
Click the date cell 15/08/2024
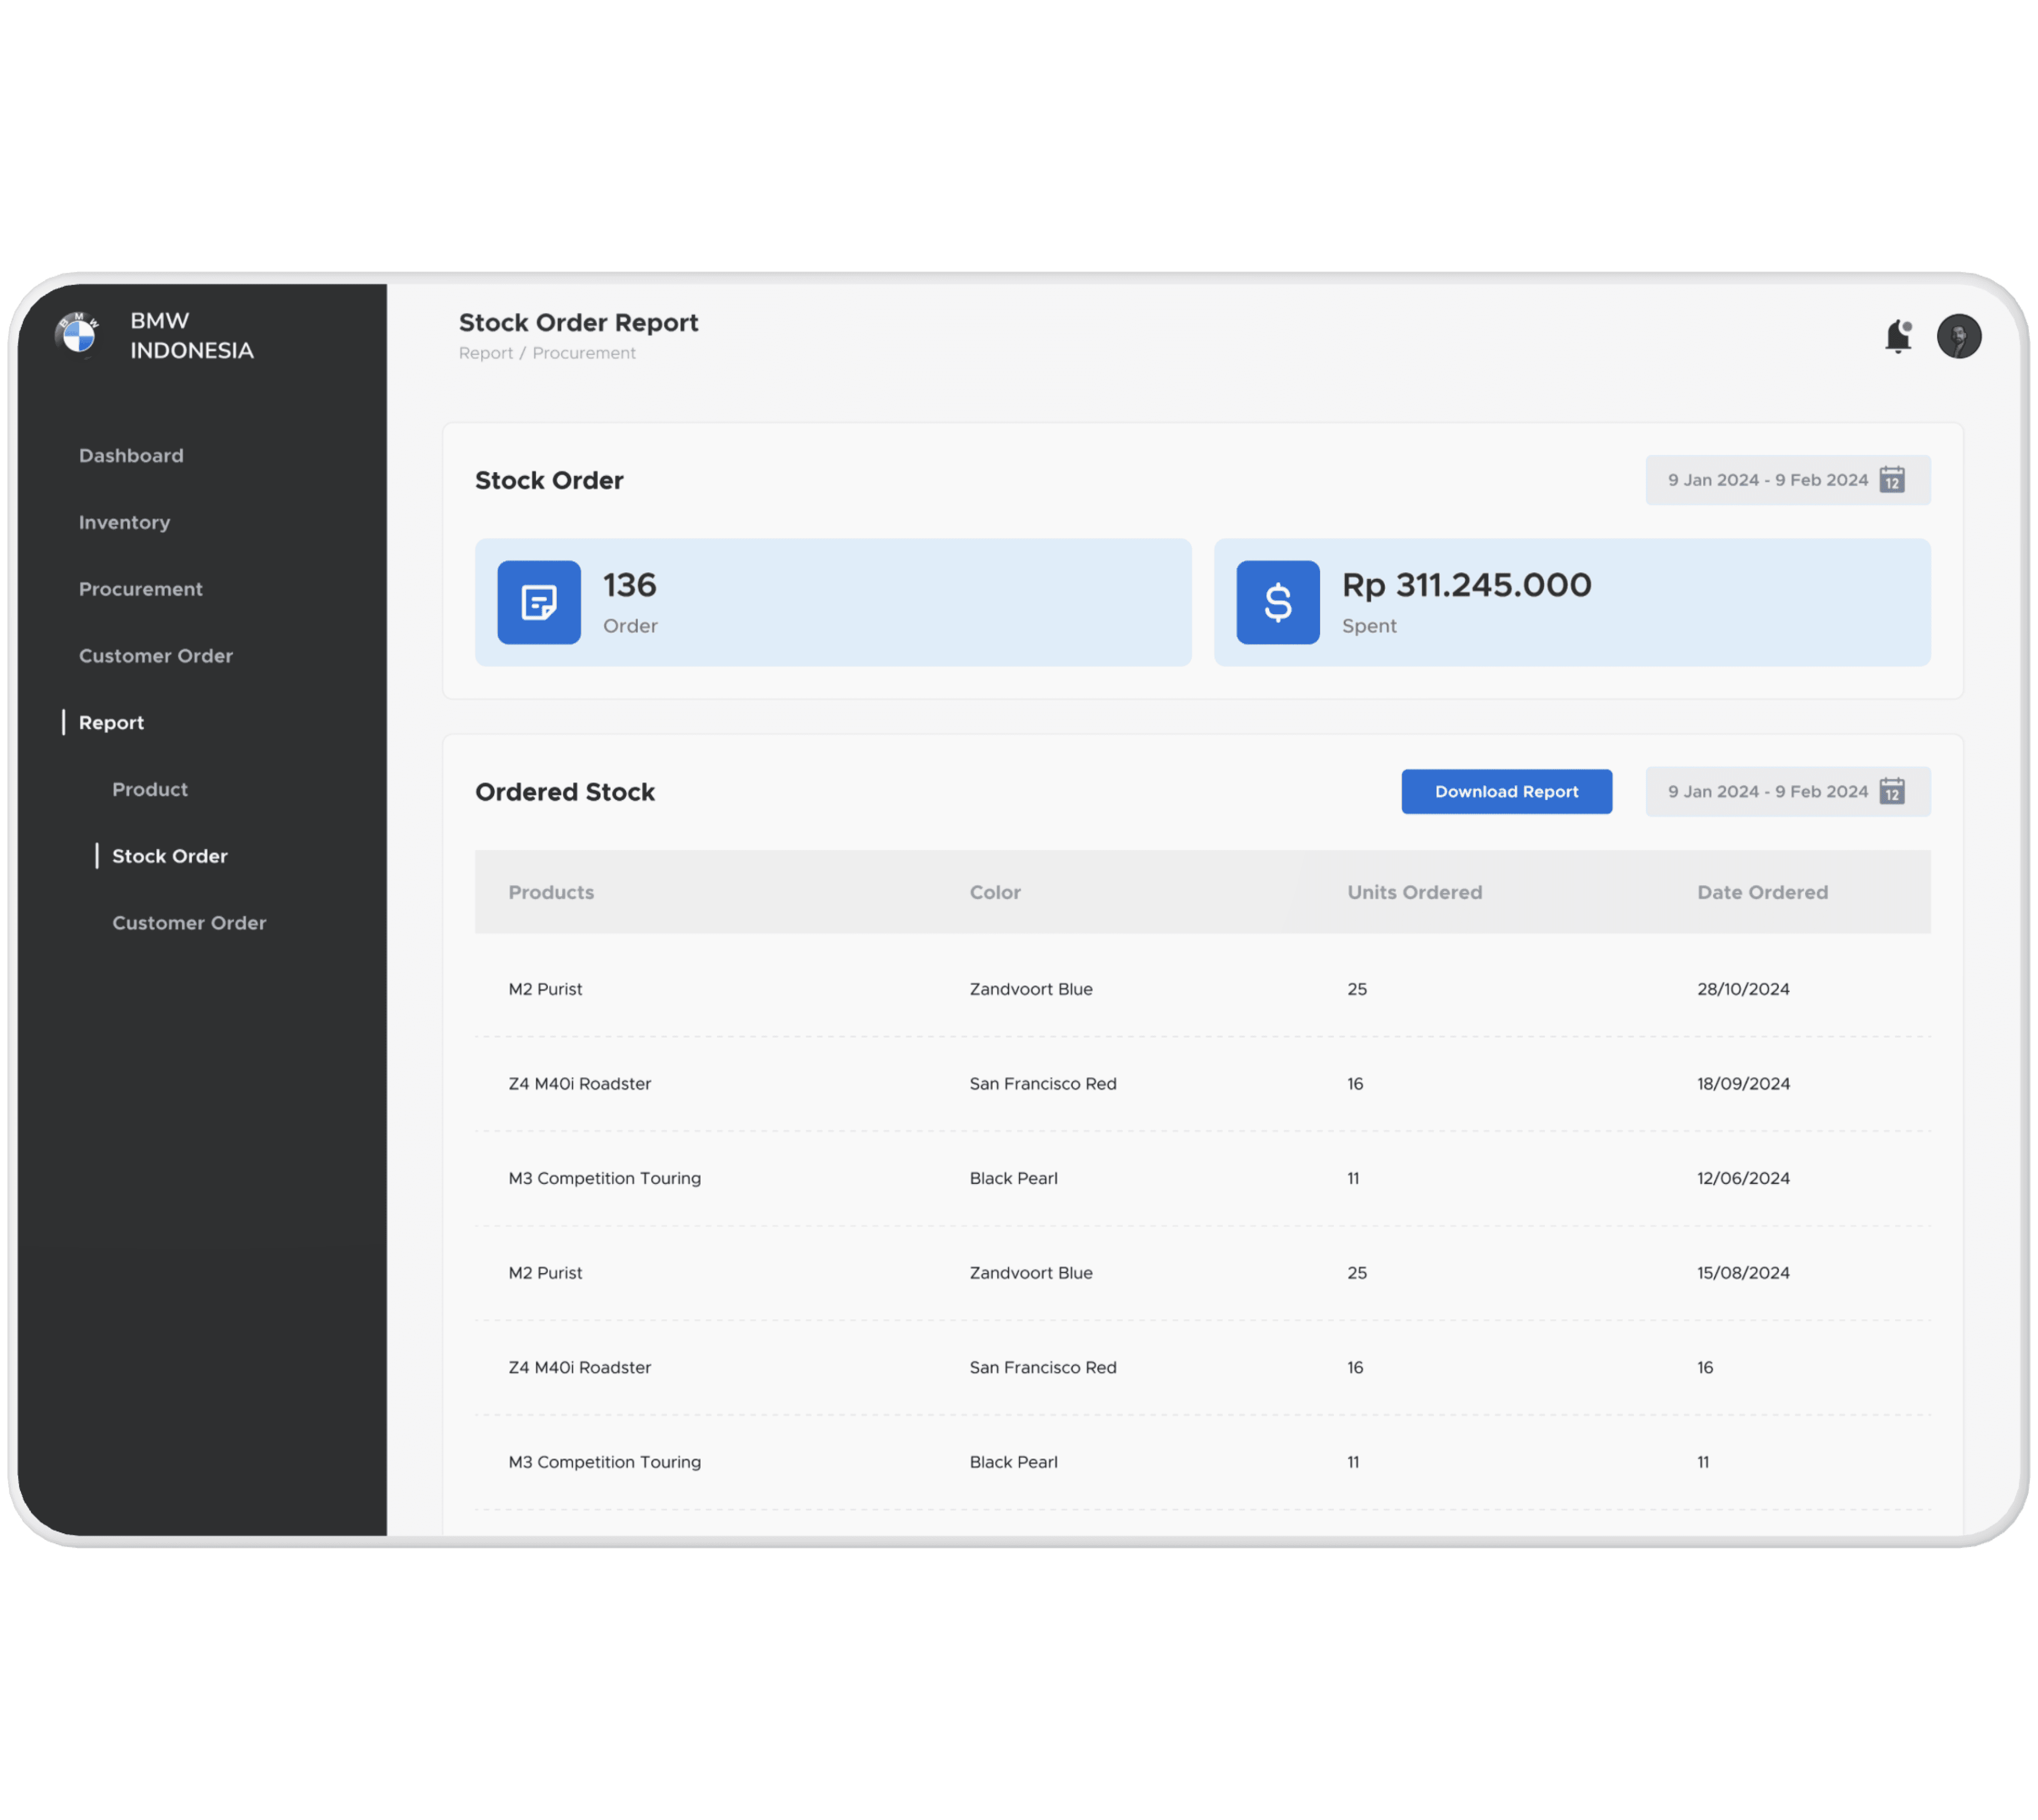[1743, 1273]
